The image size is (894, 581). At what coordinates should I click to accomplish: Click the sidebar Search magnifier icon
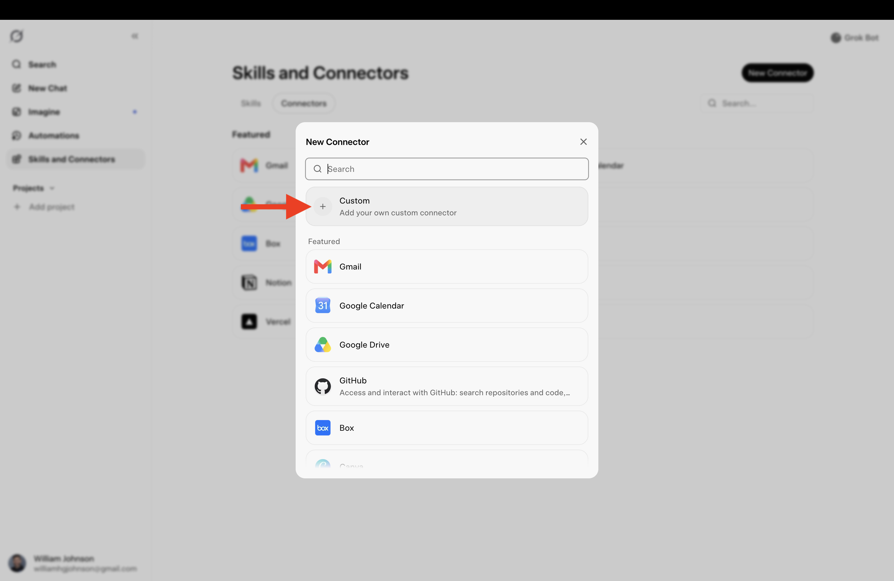(x=17, y=65)
